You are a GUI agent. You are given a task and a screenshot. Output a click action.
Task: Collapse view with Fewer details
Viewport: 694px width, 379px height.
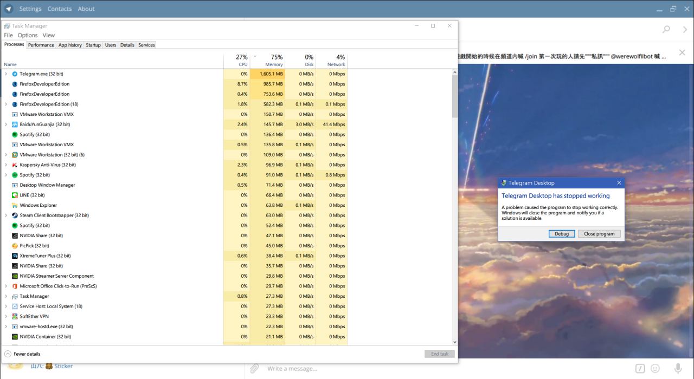pyautogui.click(x=22, y=354)
